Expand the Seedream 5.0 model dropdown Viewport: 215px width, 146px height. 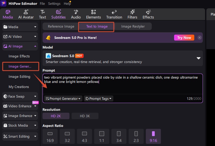[198, 58]
